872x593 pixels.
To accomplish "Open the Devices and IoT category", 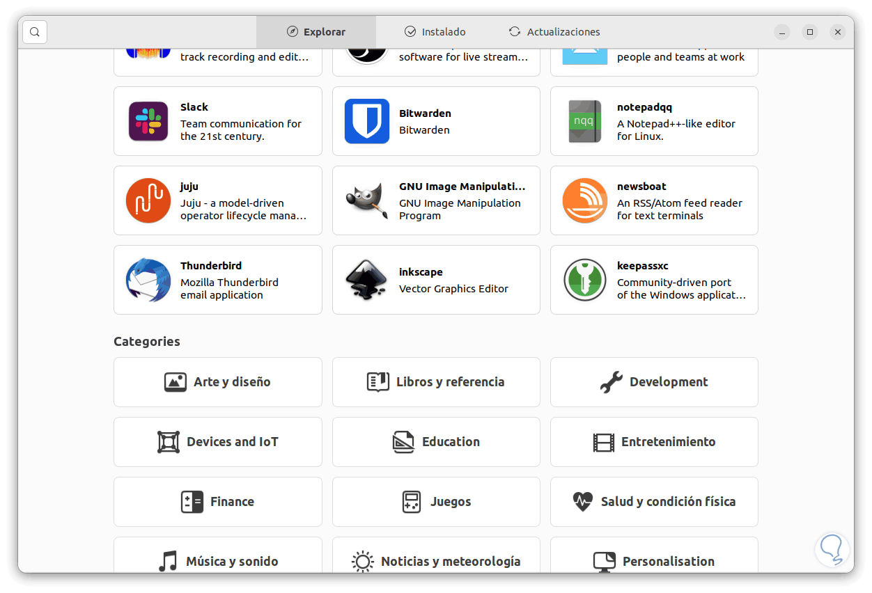I will coord(218,442).
